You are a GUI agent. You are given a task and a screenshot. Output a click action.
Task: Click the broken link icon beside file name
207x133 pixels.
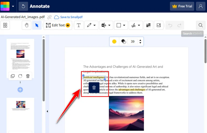tap(49, 17)
